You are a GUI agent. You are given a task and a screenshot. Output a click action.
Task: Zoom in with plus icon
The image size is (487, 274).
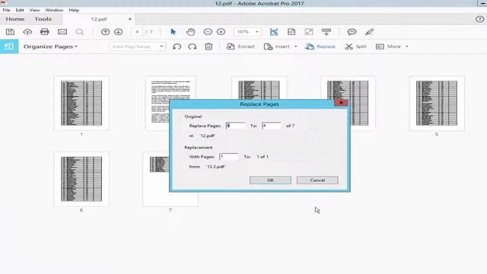pos(221,32)
